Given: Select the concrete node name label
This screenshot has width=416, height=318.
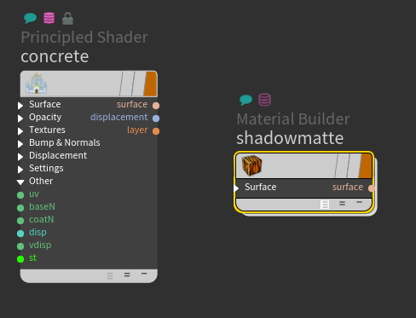Looking at the screenshot, I should (x=55, y=56).
